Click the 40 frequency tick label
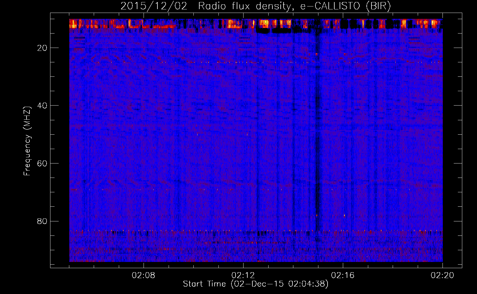The height and width of the screenshot is (294, 477). [42, 106]
